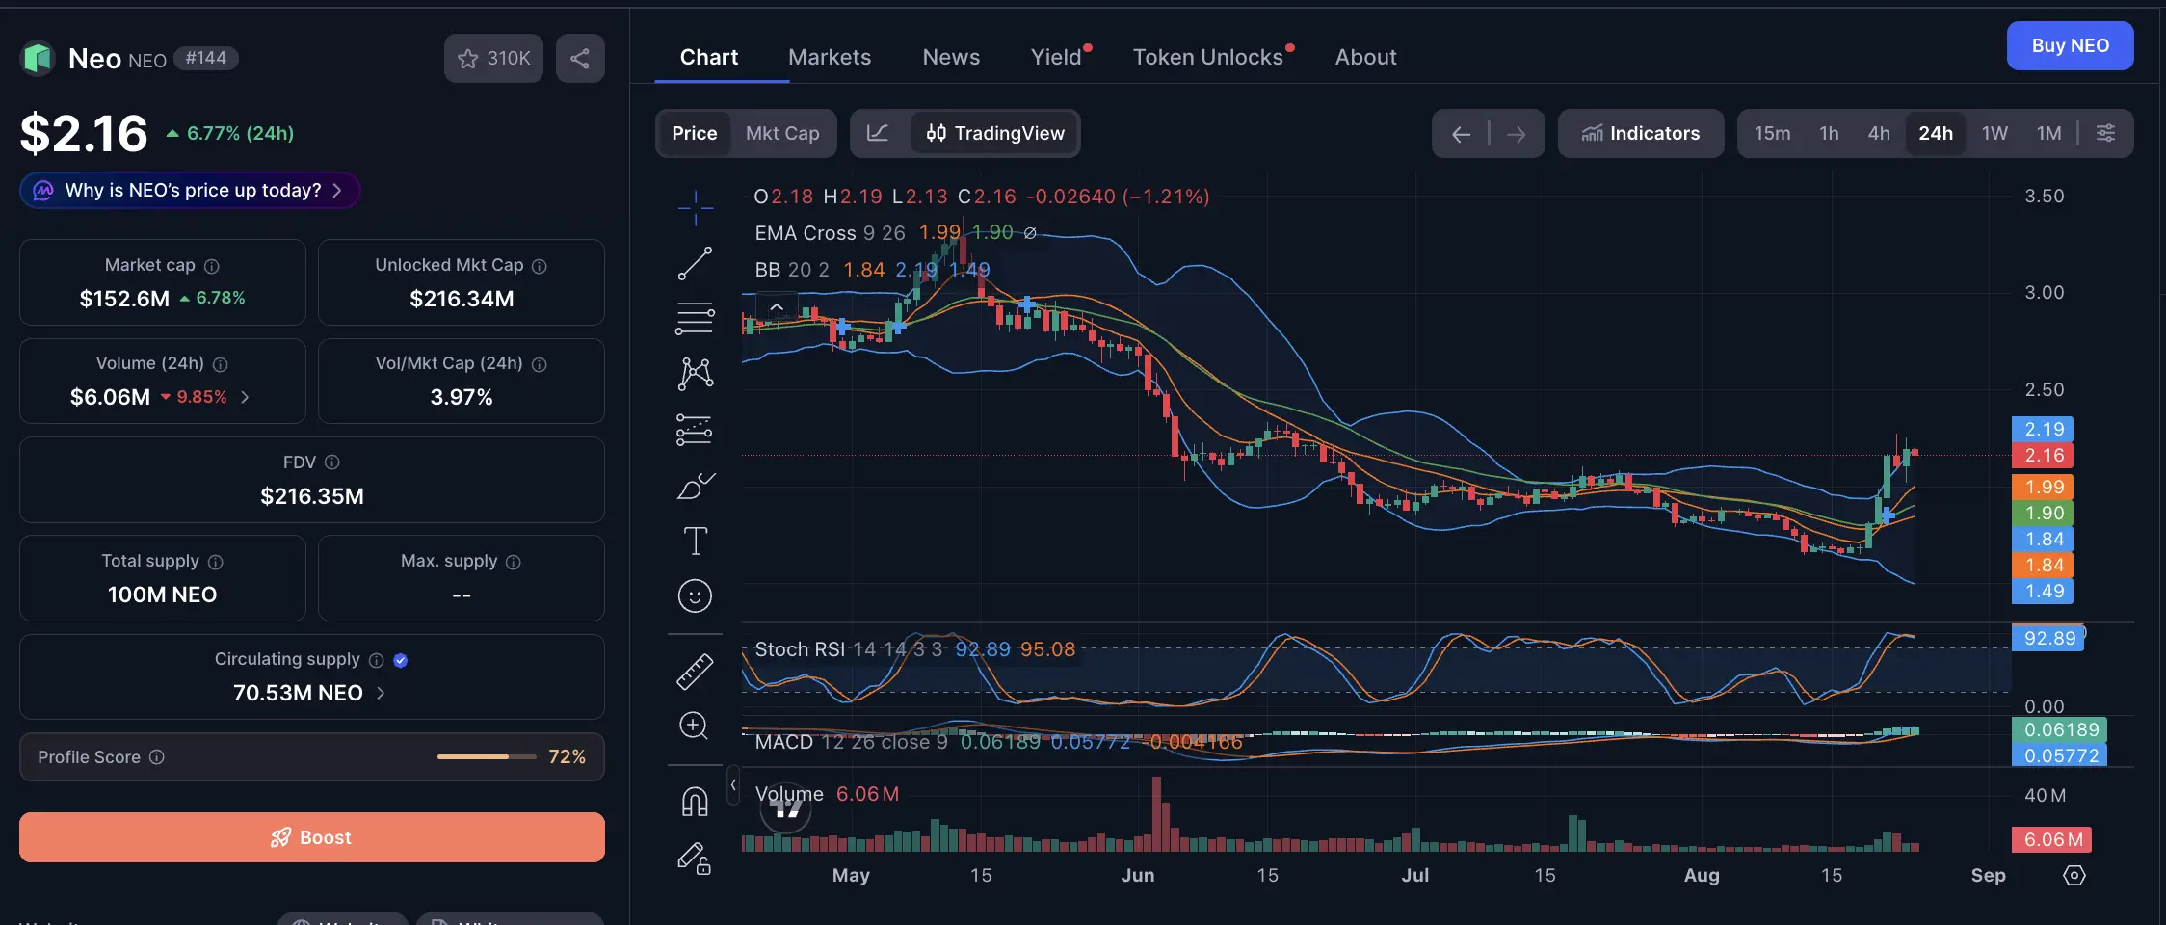Click the MACD indicator legend

point(998,742)
